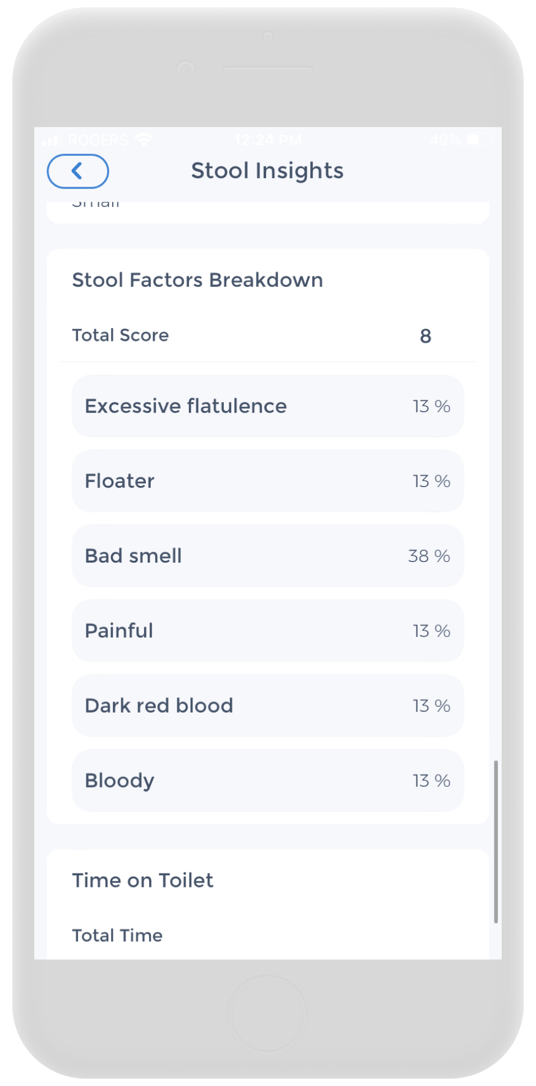Tap the Total Time label
Screen dimensions: 536x1086
coord(117,936)
